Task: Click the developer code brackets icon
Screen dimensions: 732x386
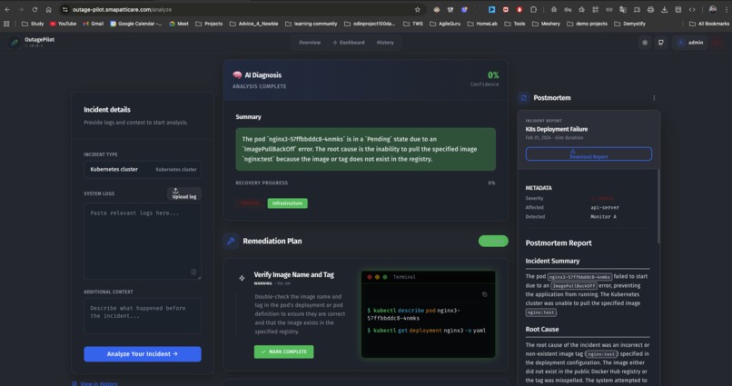Action: (692, 9)
